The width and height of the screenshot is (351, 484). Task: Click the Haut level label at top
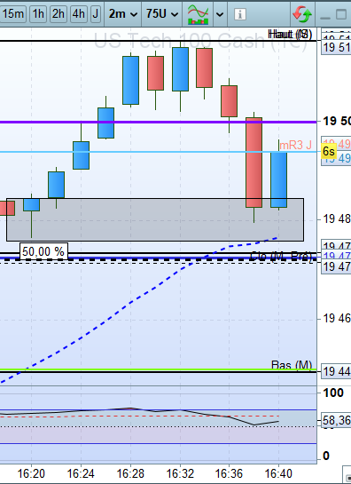coord(290,34)
